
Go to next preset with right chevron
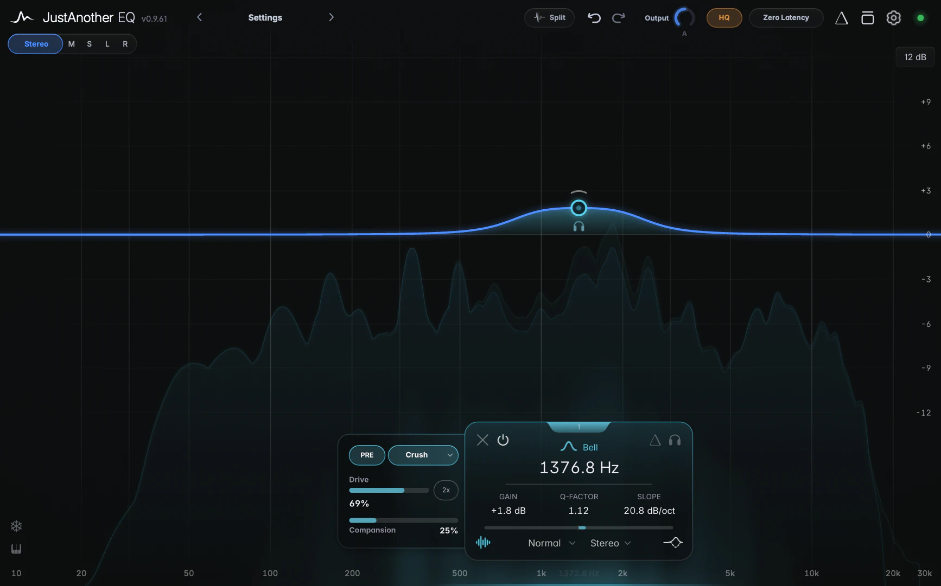point(331,17)
